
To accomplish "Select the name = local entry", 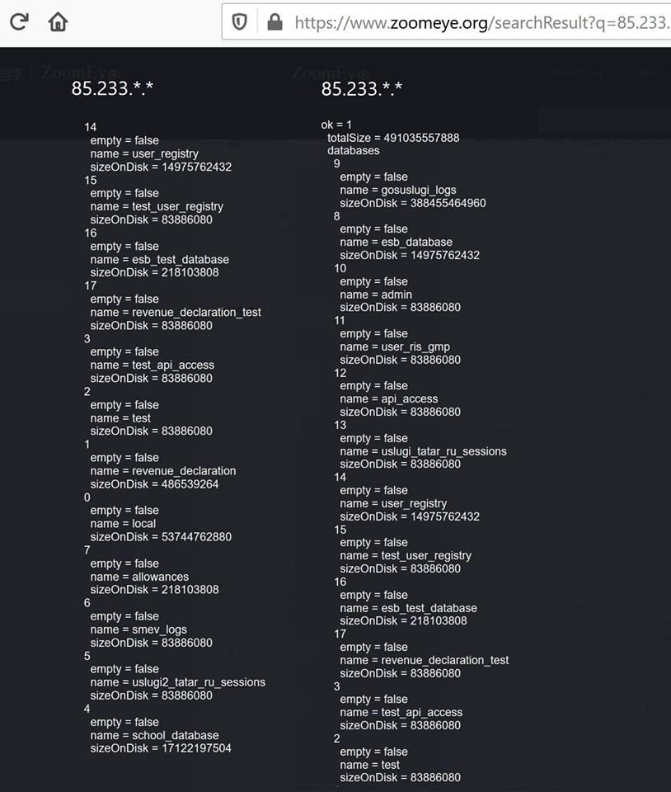I will 123,524.
